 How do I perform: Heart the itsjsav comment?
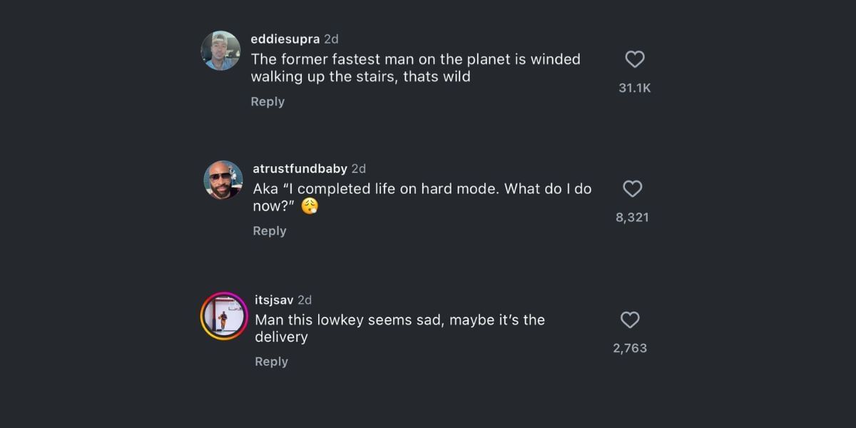tap(630, 320)
